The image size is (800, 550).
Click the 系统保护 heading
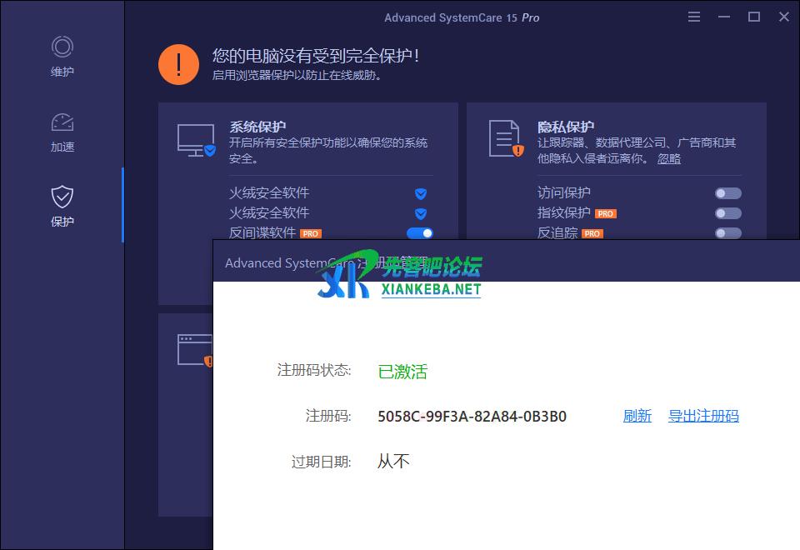point(257,127)
